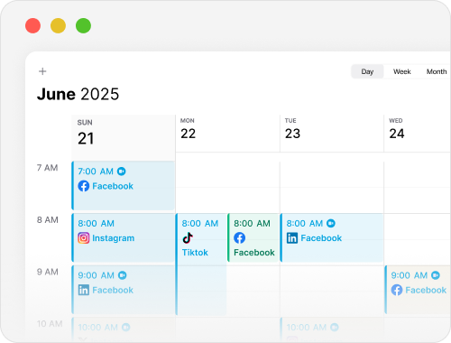
Task: Click LinkedIn logo in Sunday 9:00 AM event
Action: click(x=84, y=290)
